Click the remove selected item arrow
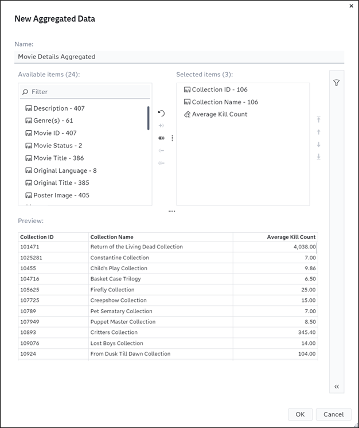The height and width of the screenshot is (428, 359). pyautogui.click(x=161, y=150)
